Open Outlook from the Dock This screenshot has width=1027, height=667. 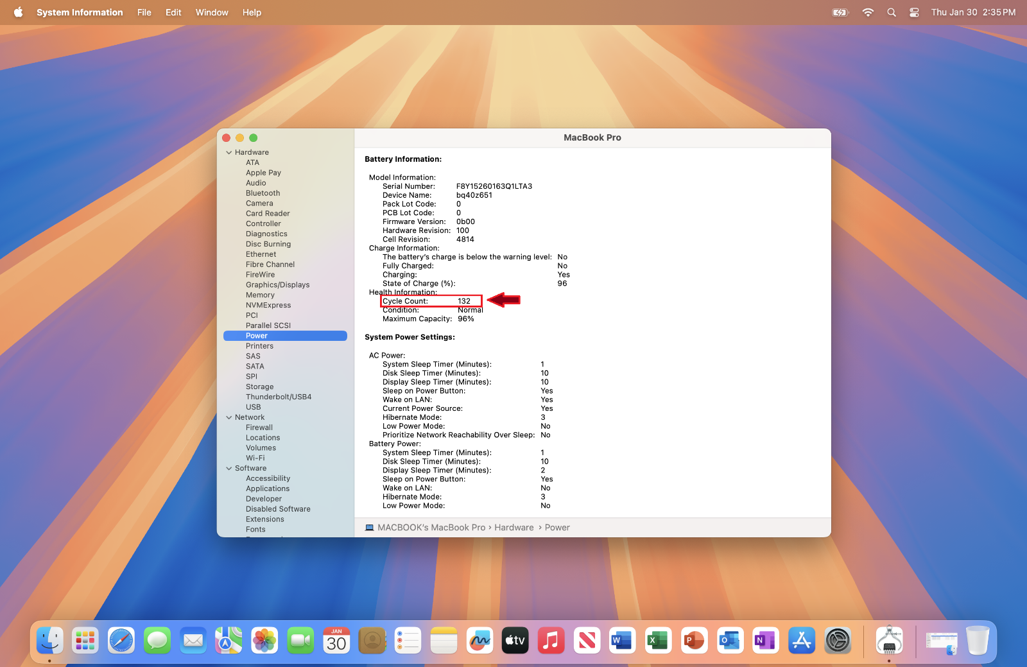tap(730, 641)
